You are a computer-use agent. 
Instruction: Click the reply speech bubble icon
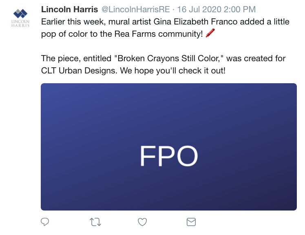pos(45,222)
